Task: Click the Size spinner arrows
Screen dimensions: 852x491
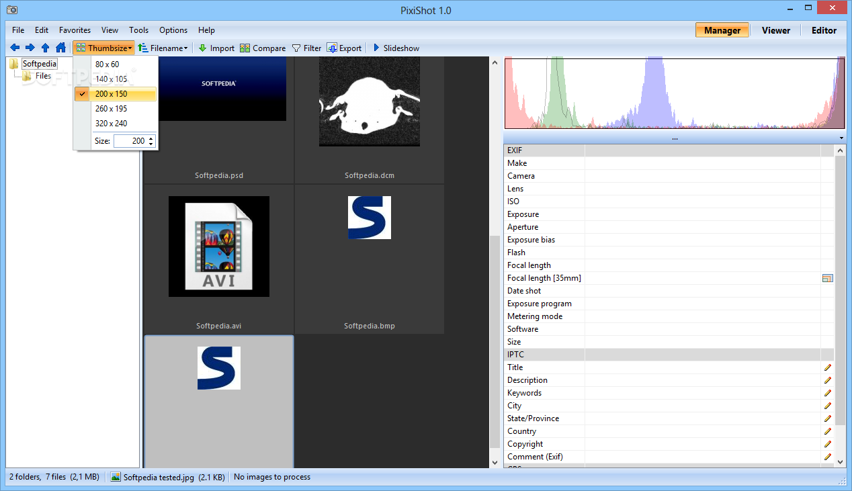Action: pyautogui.click(x=151, y=141)
